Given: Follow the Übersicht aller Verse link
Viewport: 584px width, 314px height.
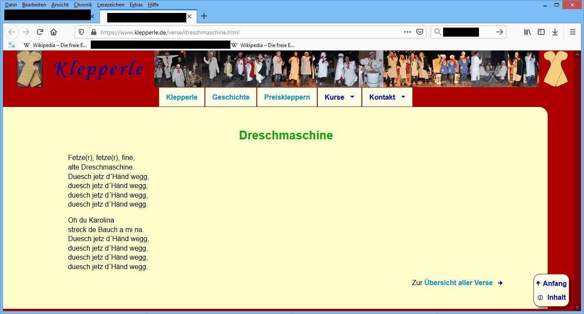Looking at the screenshot, I should (x=459, y=283).
